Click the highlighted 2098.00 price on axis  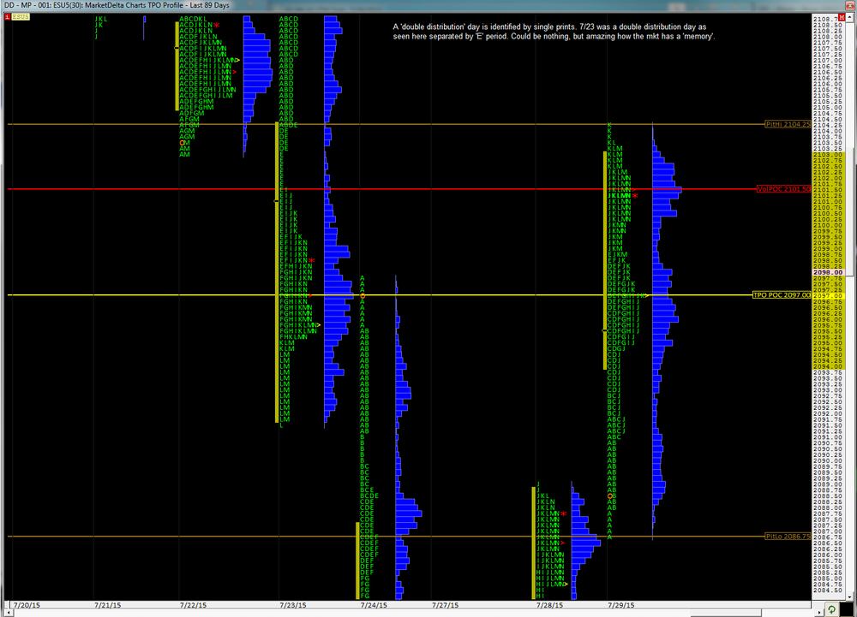coord(829,272)
